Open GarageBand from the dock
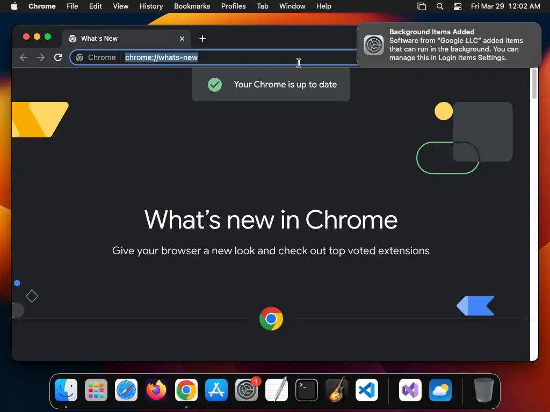This screenshot has width=550, height=412. [x=337, y=390]
